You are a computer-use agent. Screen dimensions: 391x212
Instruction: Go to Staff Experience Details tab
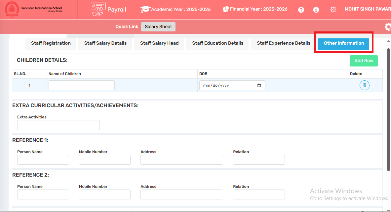click(x=284, y=43)
